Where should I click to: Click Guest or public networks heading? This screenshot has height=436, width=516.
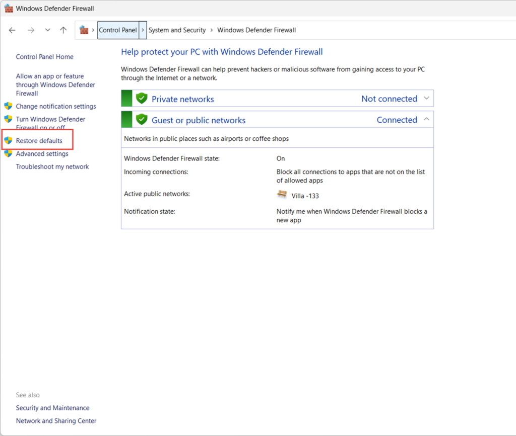[199, 120]
